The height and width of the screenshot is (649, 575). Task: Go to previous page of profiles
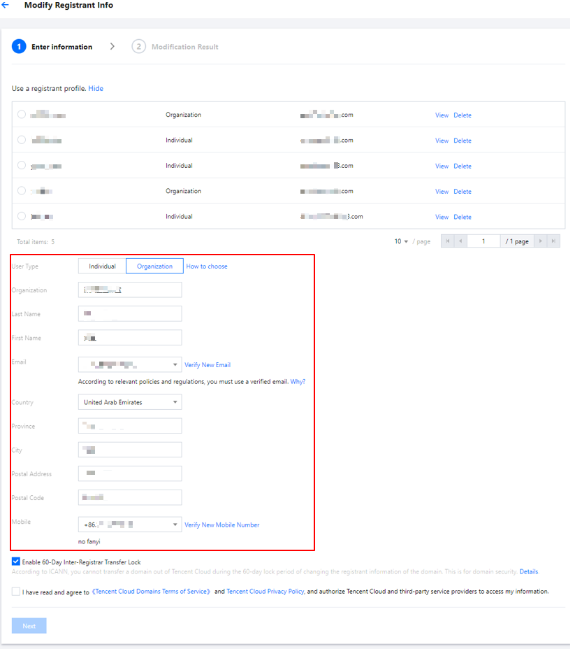(461, 241)
